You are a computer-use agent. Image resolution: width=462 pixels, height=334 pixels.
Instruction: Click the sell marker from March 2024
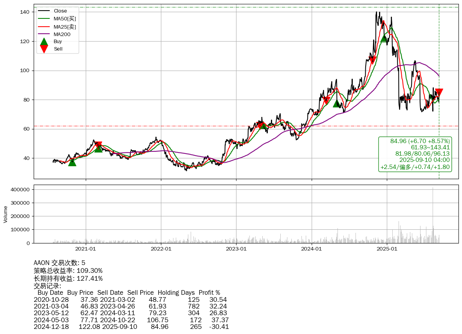tap(326, 101)
